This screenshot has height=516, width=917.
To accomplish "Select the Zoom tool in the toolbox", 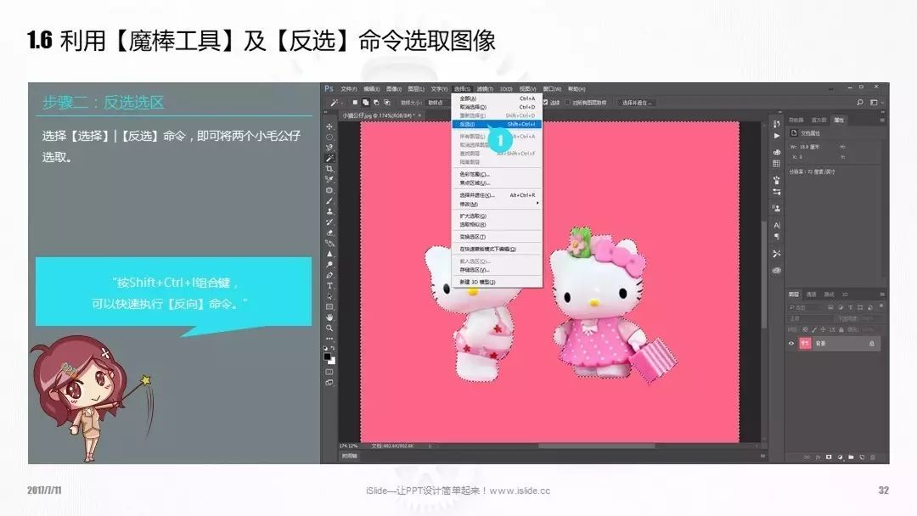I will (329, 328).
